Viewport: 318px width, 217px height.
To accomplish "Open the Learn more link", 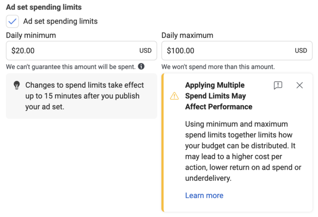I will [204, 196].
